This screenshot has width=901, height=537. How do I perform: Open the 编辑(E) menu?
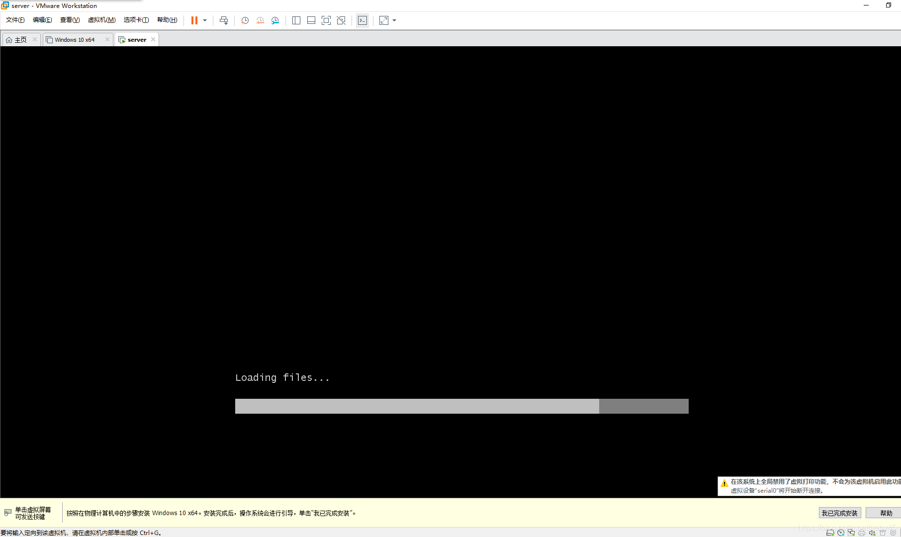pos(42,20)
